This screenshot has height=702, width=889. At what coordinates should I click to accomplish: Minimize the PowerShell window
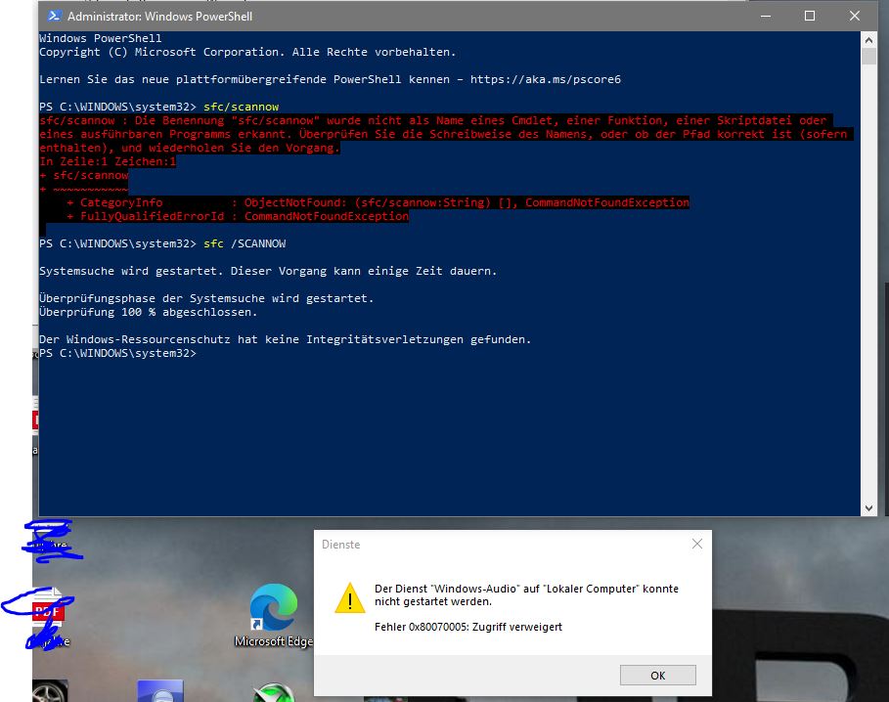[766, 16]
